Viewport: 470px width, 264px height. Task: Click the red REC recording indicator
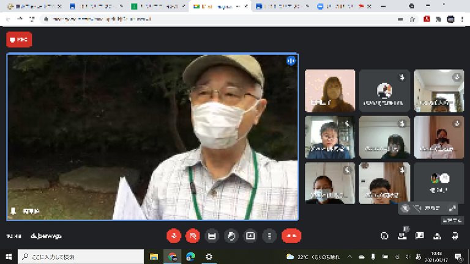click(x=19, y=40)
